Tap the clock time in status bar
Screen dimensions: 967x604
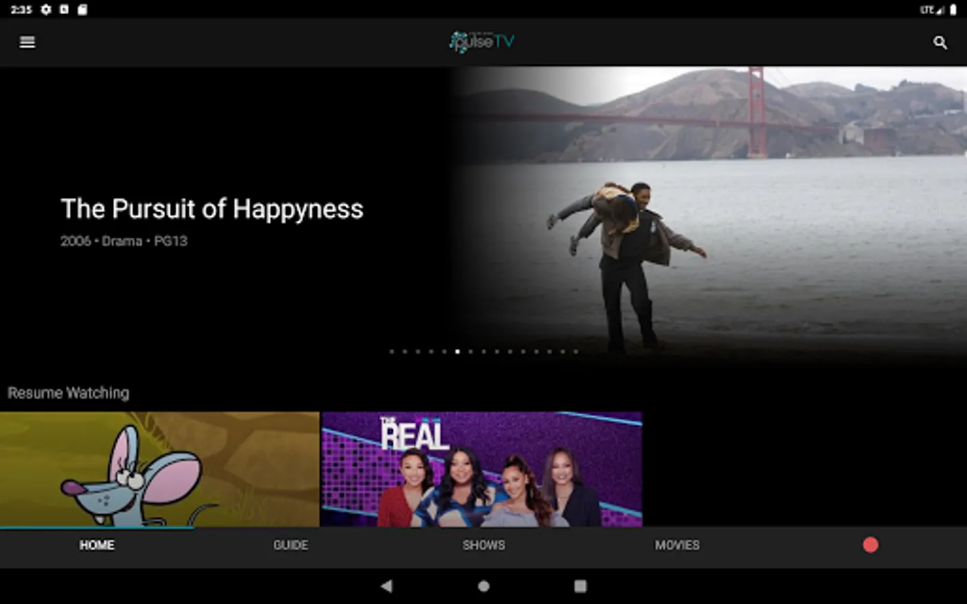tap(21, 9)
